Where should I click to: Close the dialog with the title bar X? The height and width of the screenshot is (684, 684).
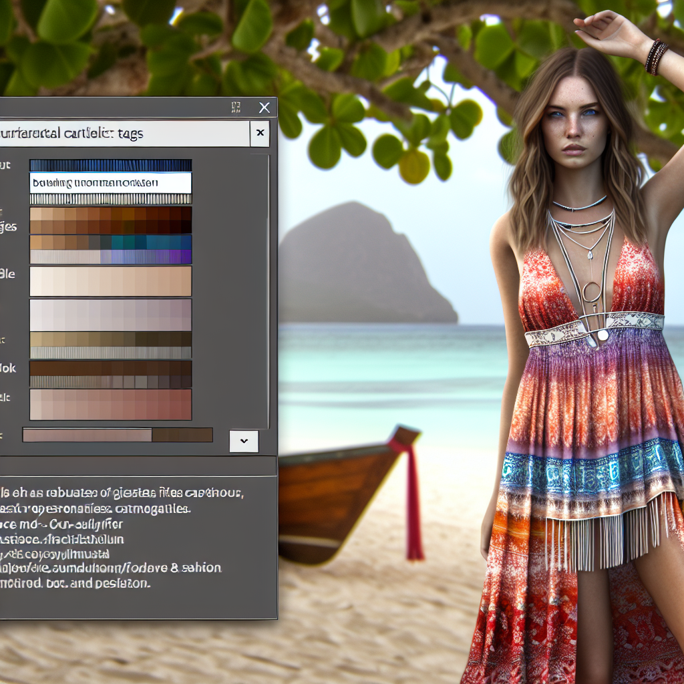pos(265,108)
